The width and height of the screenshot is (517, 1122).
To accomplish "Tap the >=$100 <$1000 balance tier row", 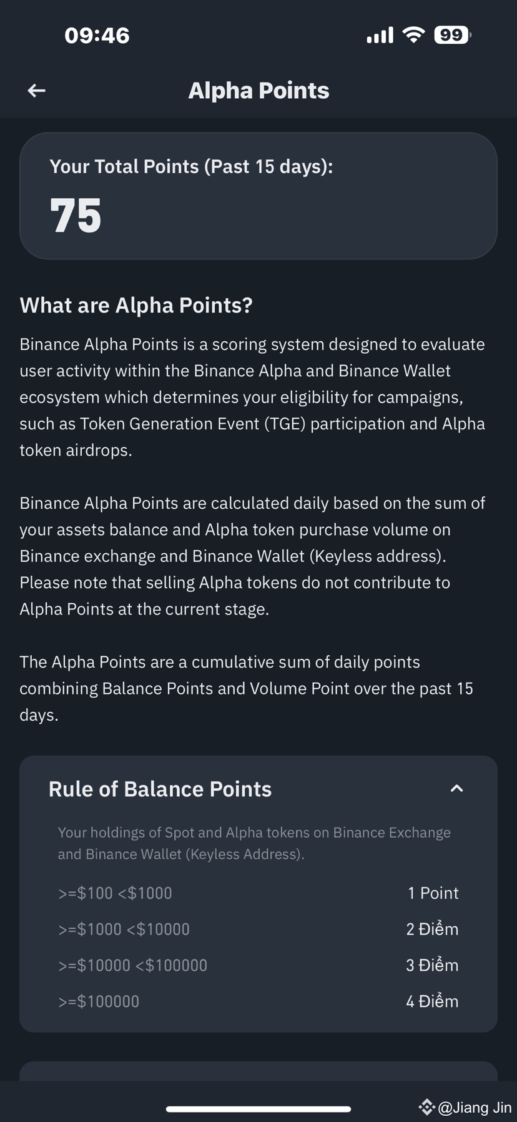I will [258, 893].
